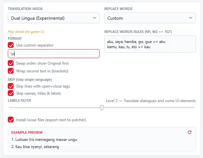The width and height of the screenshot is (203, 158).
Task: Toggle Skip names, titles & labels
Action: click(11, 93)
